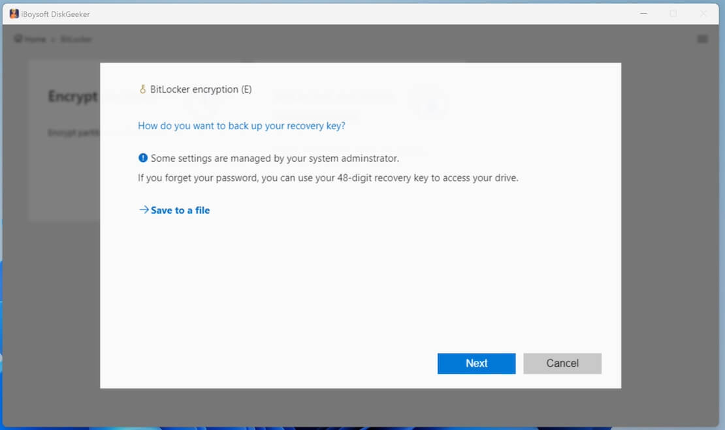Click the 48-digit recovery key explanation text

[328, 178]
